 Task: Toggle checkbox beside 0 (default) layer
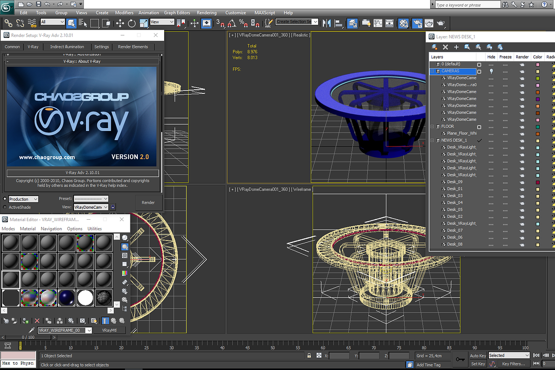coord(479,65)
